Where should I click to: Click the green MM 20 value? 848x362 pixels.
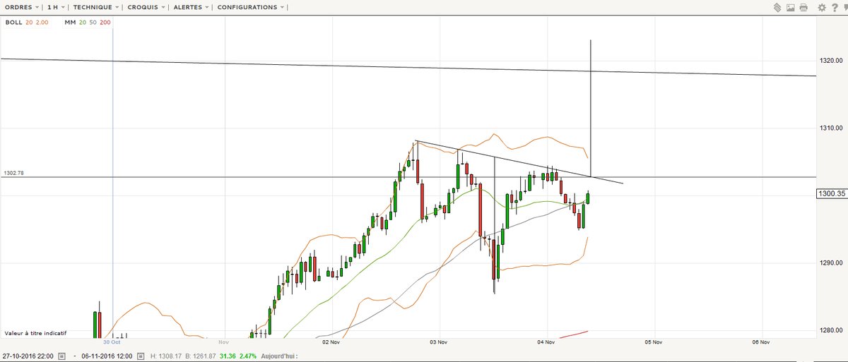pyautogui.click(x=83, y=23)
